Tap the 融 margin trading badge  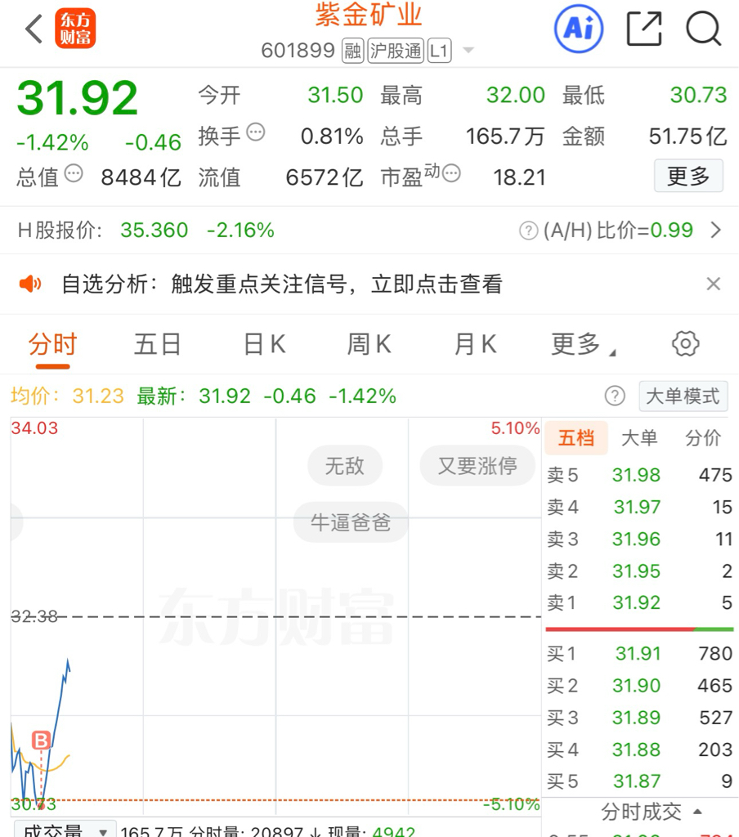353,51
